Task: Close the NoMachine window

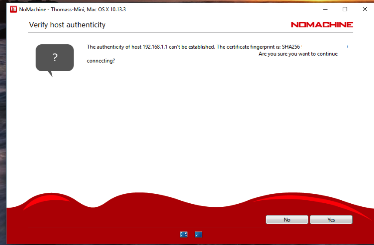Action: pos(365,9)
